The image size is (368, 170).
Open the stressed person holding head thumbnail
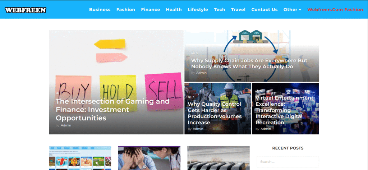[x=149, y=158]
